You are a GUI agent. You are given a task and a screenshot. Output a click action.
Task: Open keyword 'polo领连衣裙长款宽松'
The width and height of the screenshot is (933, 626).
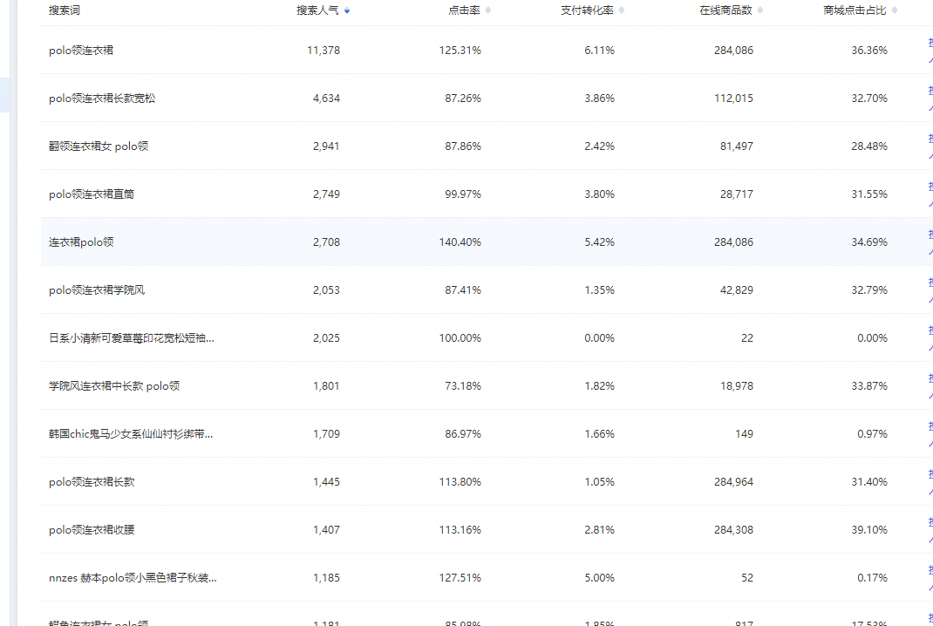(102, 99)
